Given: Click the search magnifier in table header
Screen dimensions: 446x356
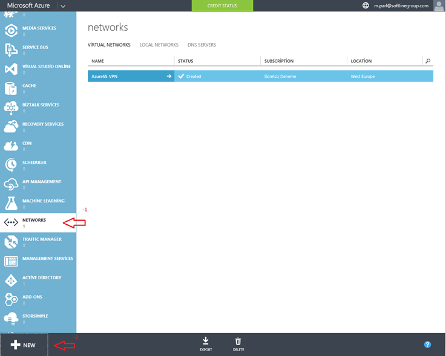Looking at the screenshot, I should point(428,61).
